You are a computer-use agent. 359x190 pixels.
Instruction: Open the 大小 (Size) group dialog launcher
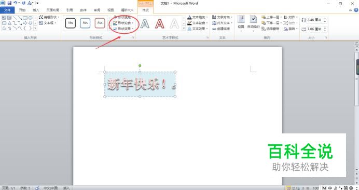(x=326, y=37)
